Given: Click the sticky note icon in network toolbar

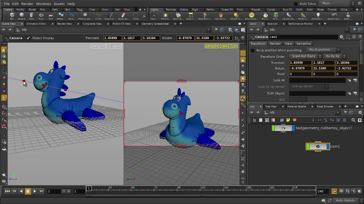Looking at the screenshot, I should pos(288,120).
